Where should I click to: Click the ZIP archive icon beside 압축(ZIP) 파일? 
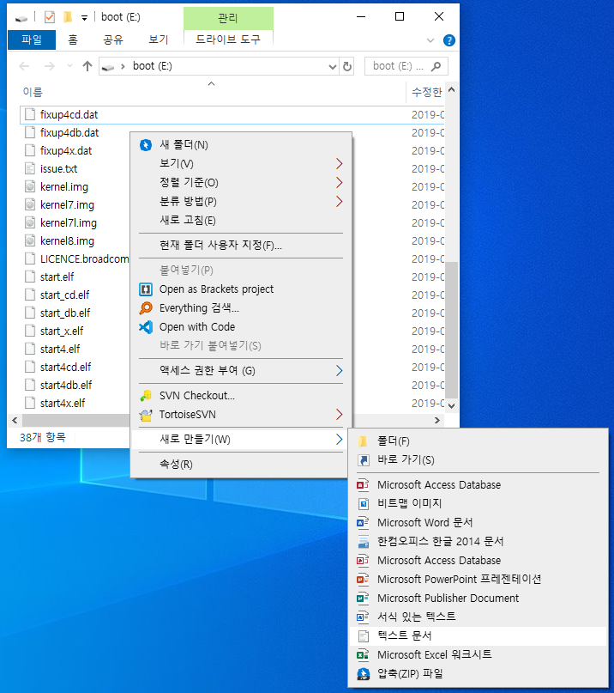(x=363, y=673)
